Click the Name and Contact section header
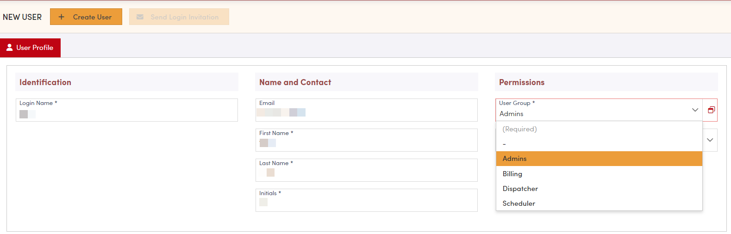 [295, 82]
